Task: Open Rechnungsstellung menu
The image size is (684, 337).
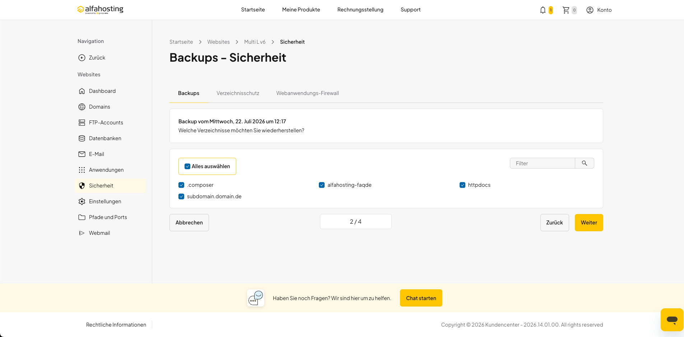Action: [x=360, y=10]
